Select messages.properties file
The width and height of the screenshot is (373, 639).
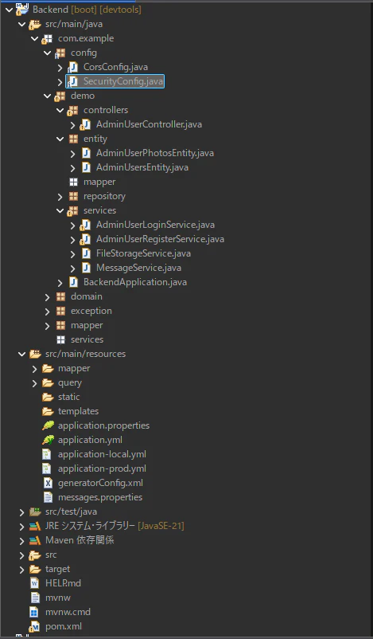(100, 497)
